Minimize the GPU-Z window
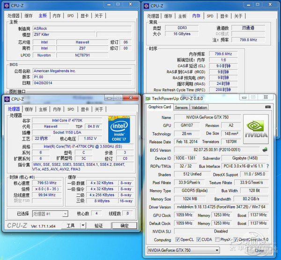281x260 pixels. [244, 97]
